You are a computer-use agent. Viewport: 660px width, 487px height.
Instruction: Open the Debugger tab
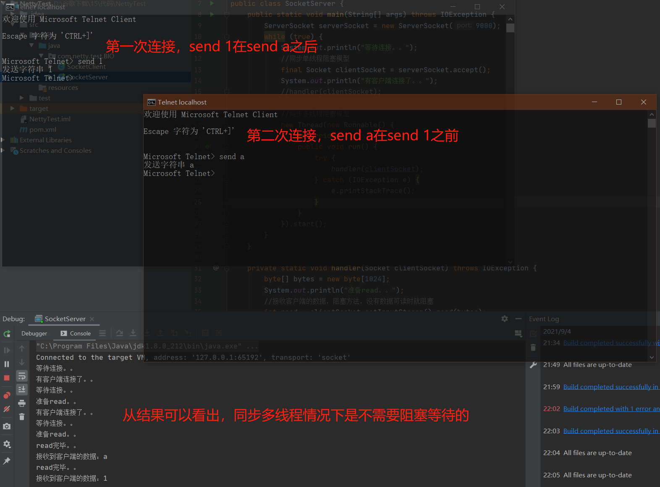pyautogui.click(x=34, y=333)
